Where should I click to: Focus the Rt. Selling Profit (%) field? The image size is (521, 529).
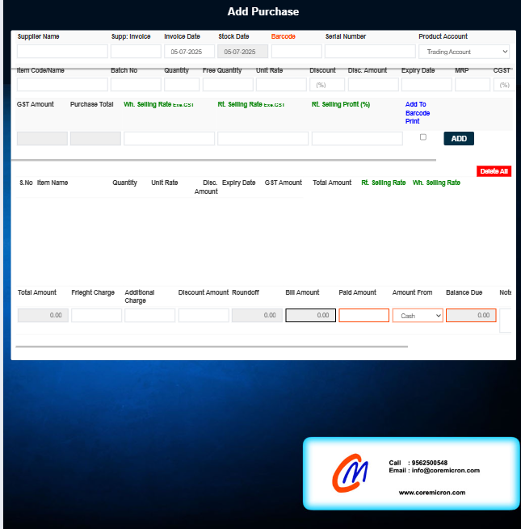coord(357,139)
